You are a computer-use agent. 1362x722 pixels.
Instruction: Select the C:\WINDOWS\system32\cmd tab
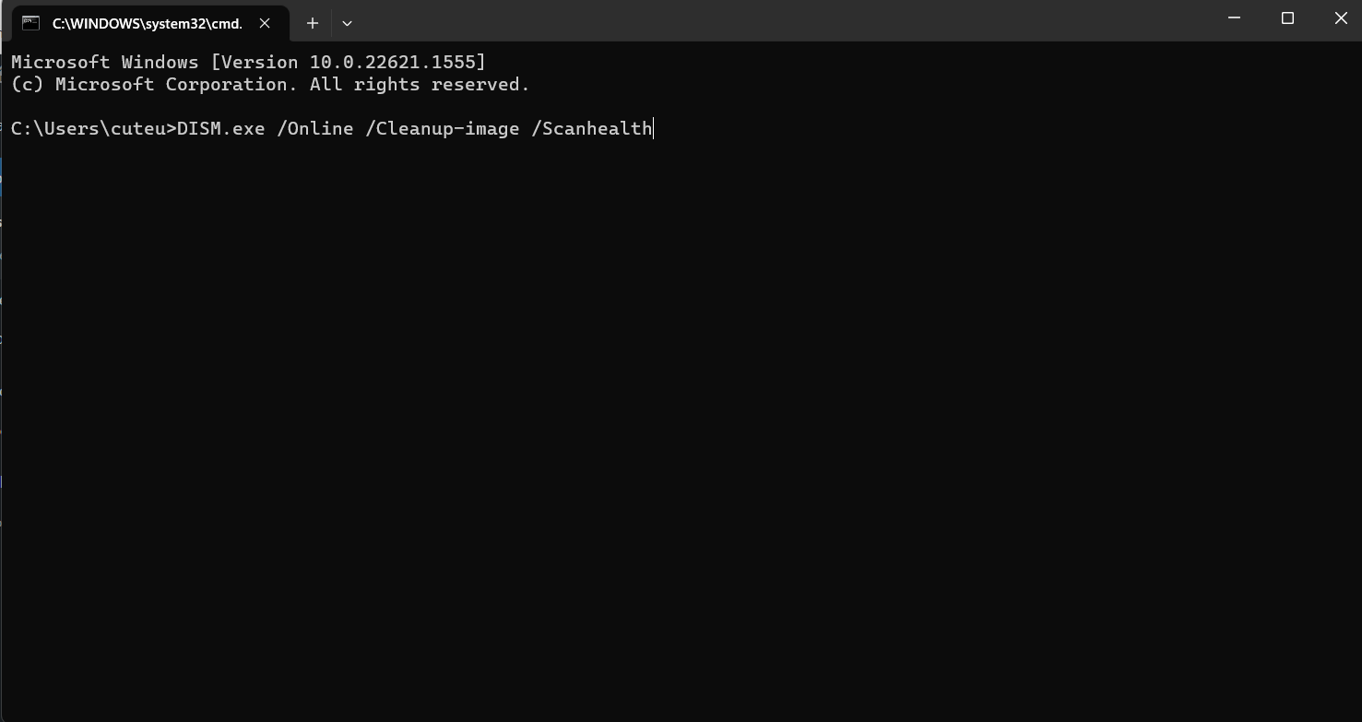coord(147,23)
